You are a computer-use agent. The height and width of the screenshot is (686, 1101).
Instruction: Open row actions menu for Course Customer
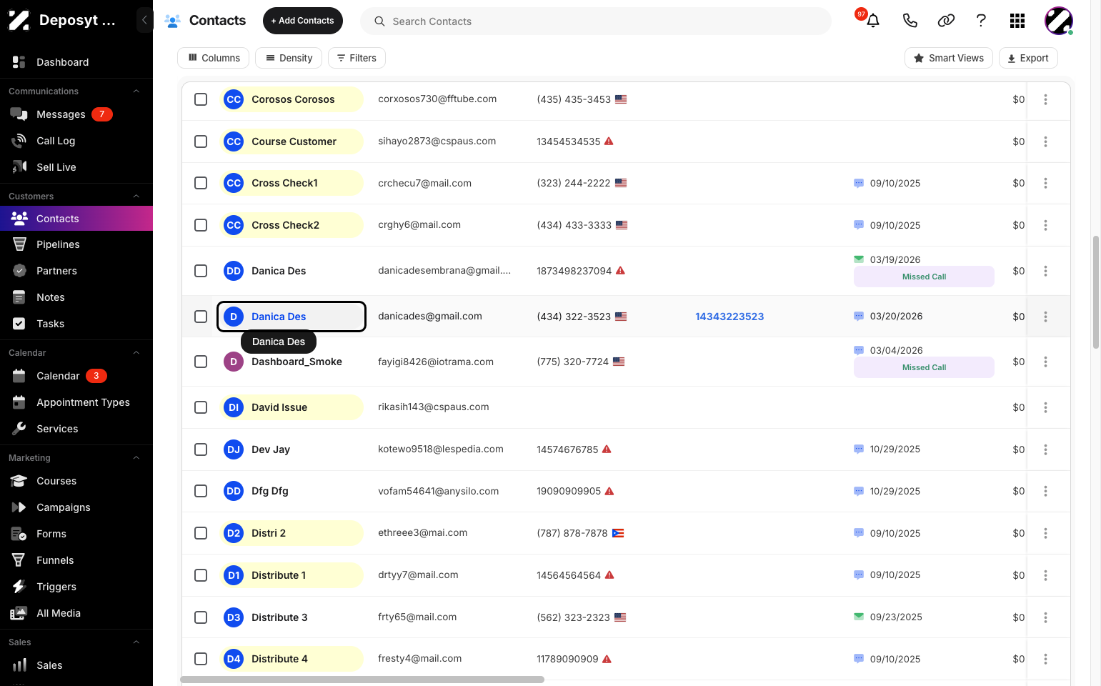(x=1045, y=141)
